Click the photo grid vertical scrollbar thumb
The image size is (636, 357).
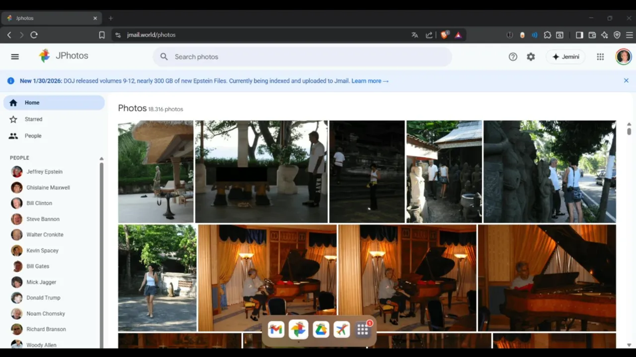click(629, 130)
